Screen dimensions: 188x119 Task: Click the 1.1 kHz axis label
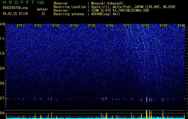[3, 39]
